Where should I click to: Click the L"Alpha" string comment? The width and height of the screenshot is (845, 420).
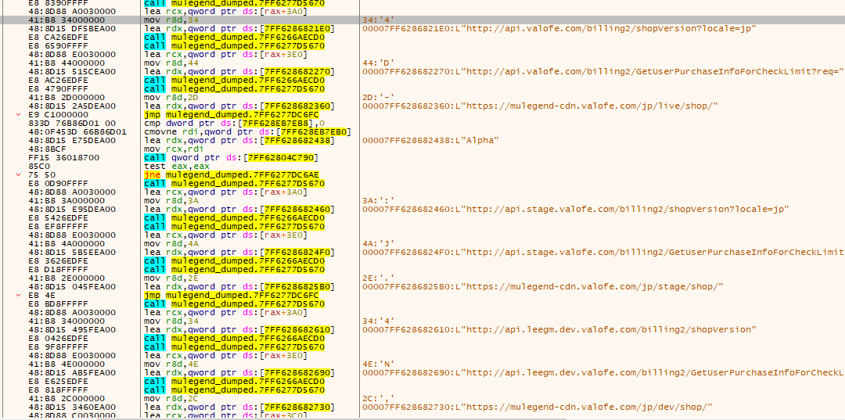pyautogui.click(x=432, y=141)
